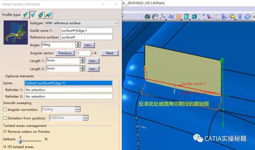Click the Angle value field showing 0deg
Viewport: 255px width, 150px height.
pyautogui.click(x=58, y=45)
